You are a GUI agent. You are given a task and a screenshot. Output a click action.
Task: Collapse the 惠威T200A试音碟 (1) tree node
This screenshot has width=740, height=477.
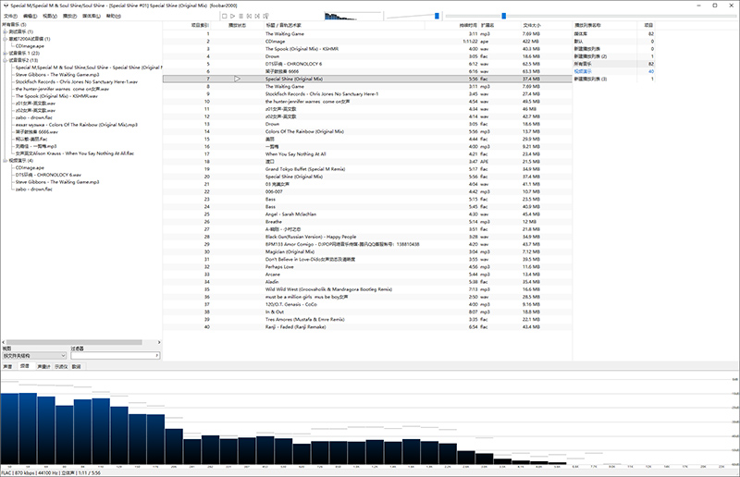click(x=6, y=39)
